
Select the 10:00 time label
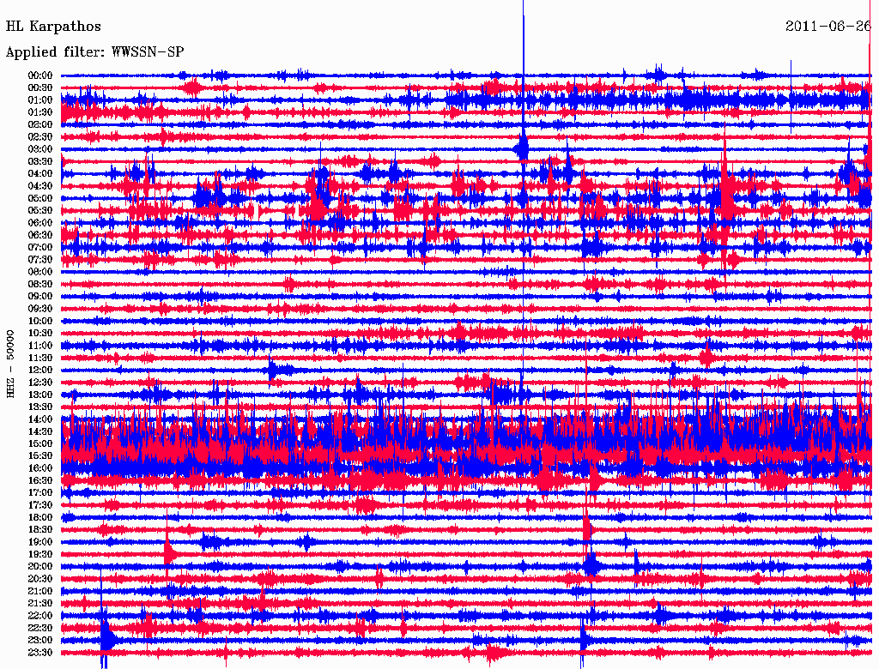point(40,321)
